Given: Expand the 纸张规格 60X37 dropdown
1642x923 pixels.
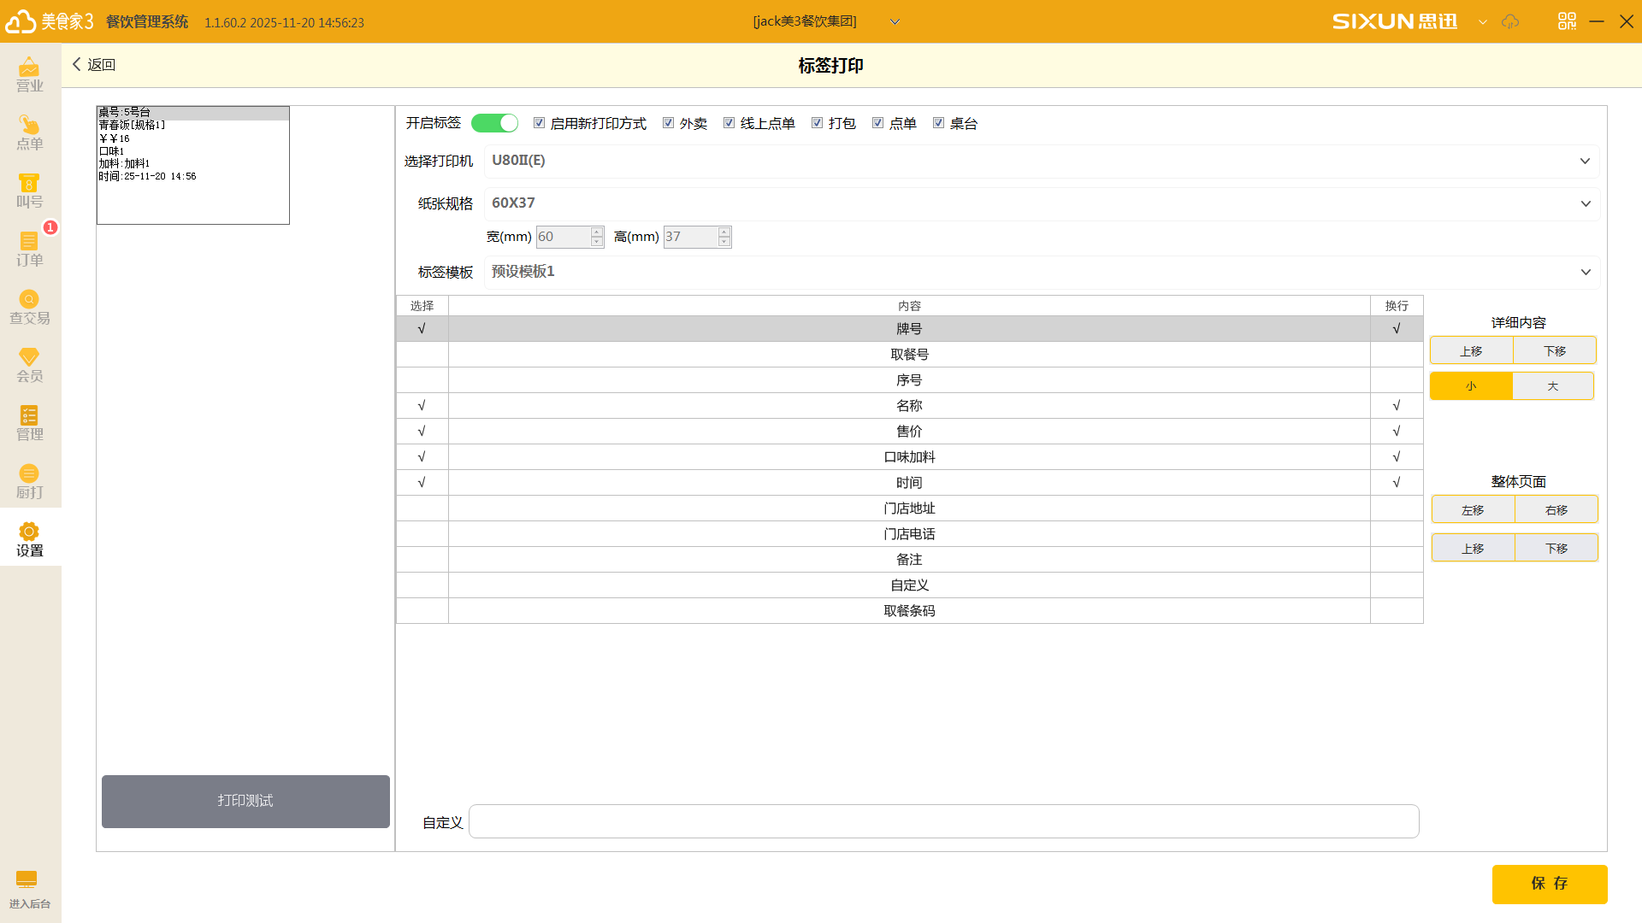Looking at the screenshot, I should pyautogui.click(x=1585, y=203).
